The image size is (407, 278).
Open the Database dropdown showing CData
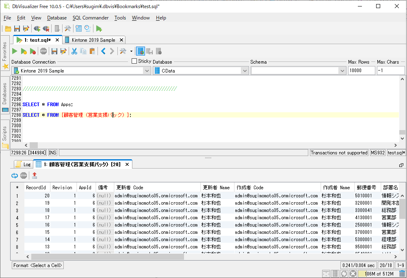[x=201, y=71]
